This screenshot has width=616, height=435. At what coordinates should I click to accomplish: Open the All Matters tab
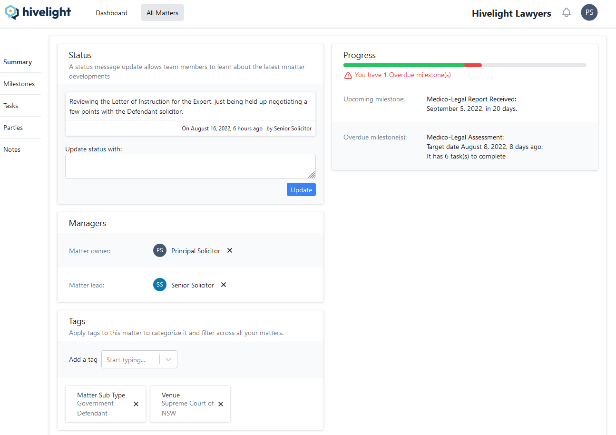pyautogui.click(x=162, y=13)
